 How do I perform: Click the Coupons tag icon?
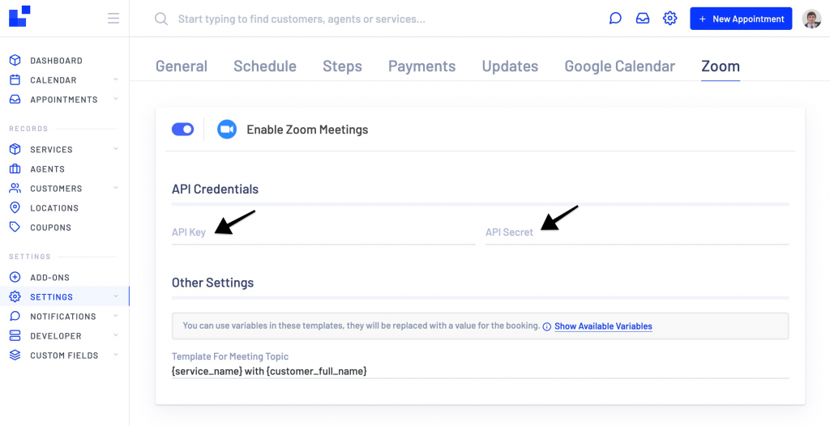pos(15,227)
